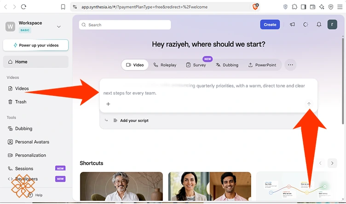Select the PowerPoint tab
The width and height of the screenshot is (346, 204).
(262, 65)
